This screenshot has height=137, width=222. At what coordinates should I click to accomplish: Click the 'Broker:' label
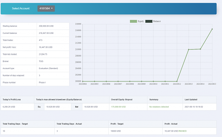[x=6, y=61]
